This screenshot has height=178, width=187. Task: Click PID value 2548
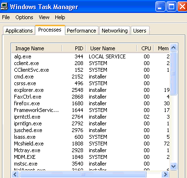(77, 90)
